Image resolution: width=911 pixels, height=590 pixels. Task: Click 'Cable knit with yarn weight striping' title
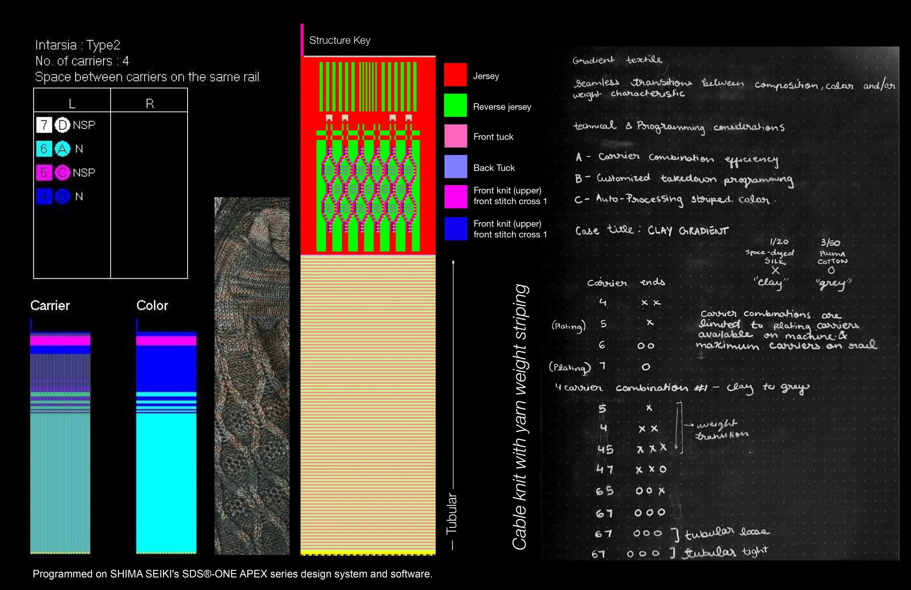point(521,417)
